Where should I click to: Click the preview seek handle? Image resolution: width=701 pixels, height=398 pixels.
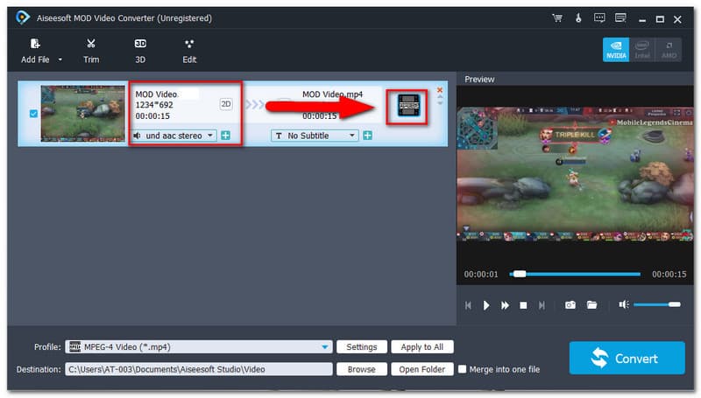pos(520,274)
